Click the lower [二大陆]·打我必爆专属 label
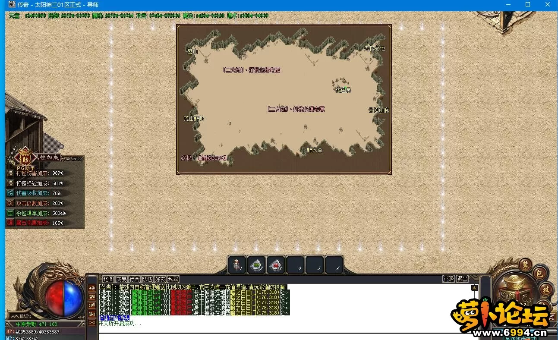 click(296, 109)
